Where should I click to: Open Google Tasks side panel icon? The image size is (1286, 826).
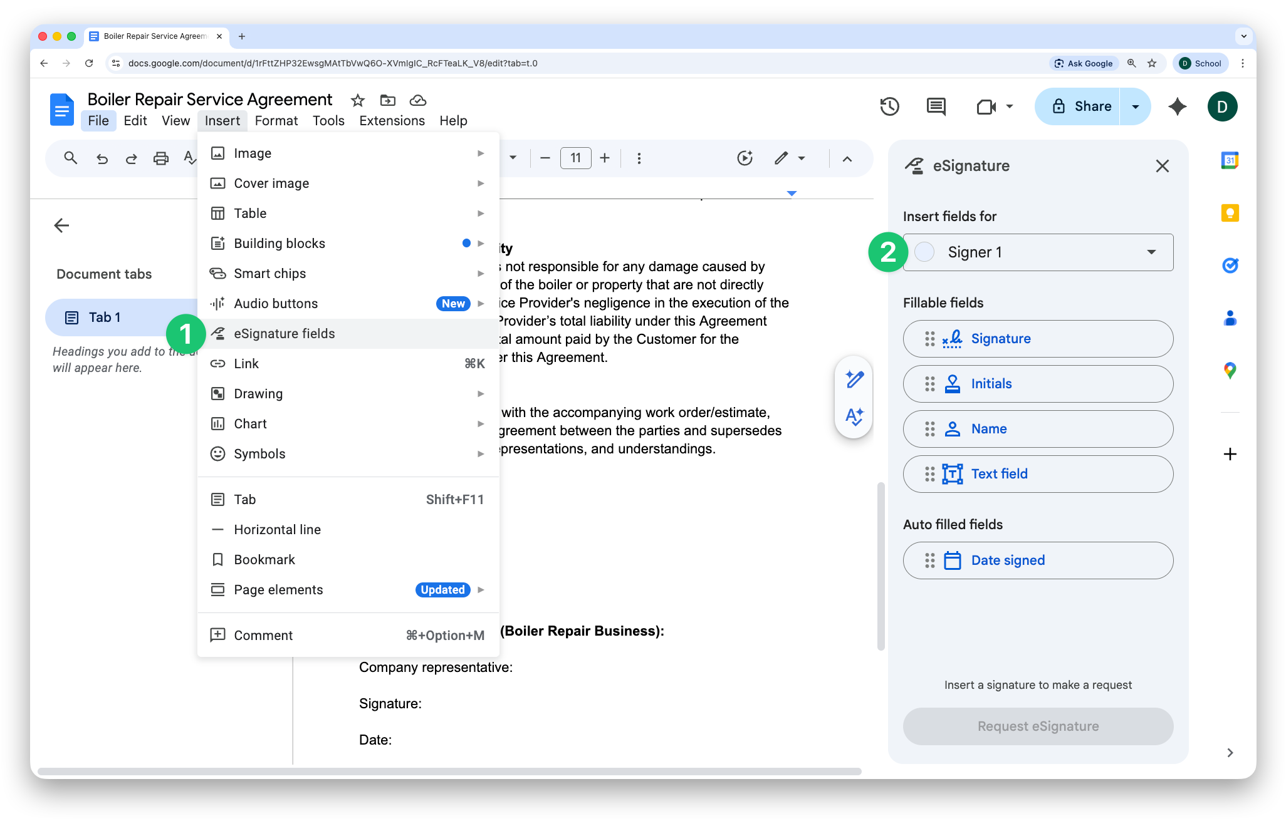(x=1230, y=266)
